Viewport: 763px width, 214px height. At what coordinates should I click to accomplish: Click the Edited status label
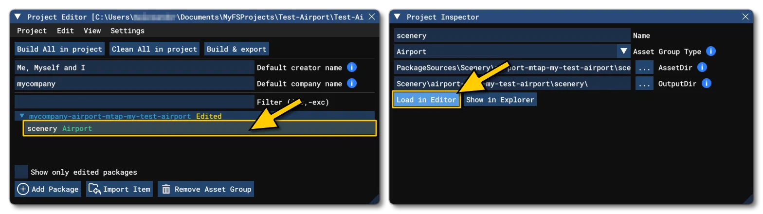[x=209, y=116]
